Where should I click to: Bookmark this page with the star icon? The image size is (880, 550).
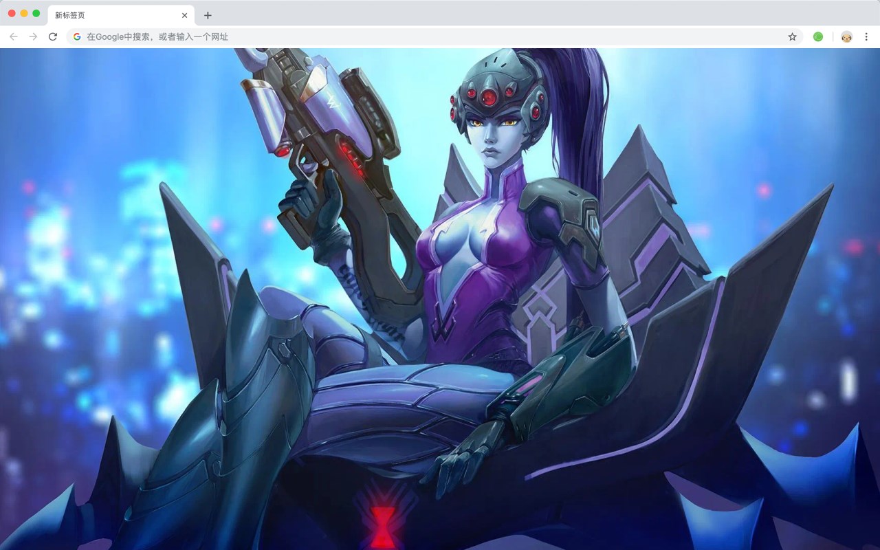(792, 36)
